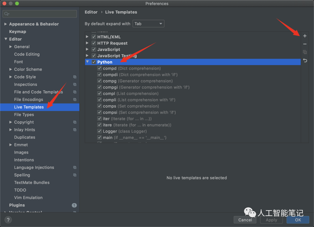The width and height of the screenshot is (314, 227).
Task: Click the project-level icon beside File Encodings
Action: click(x=75, y=100)
